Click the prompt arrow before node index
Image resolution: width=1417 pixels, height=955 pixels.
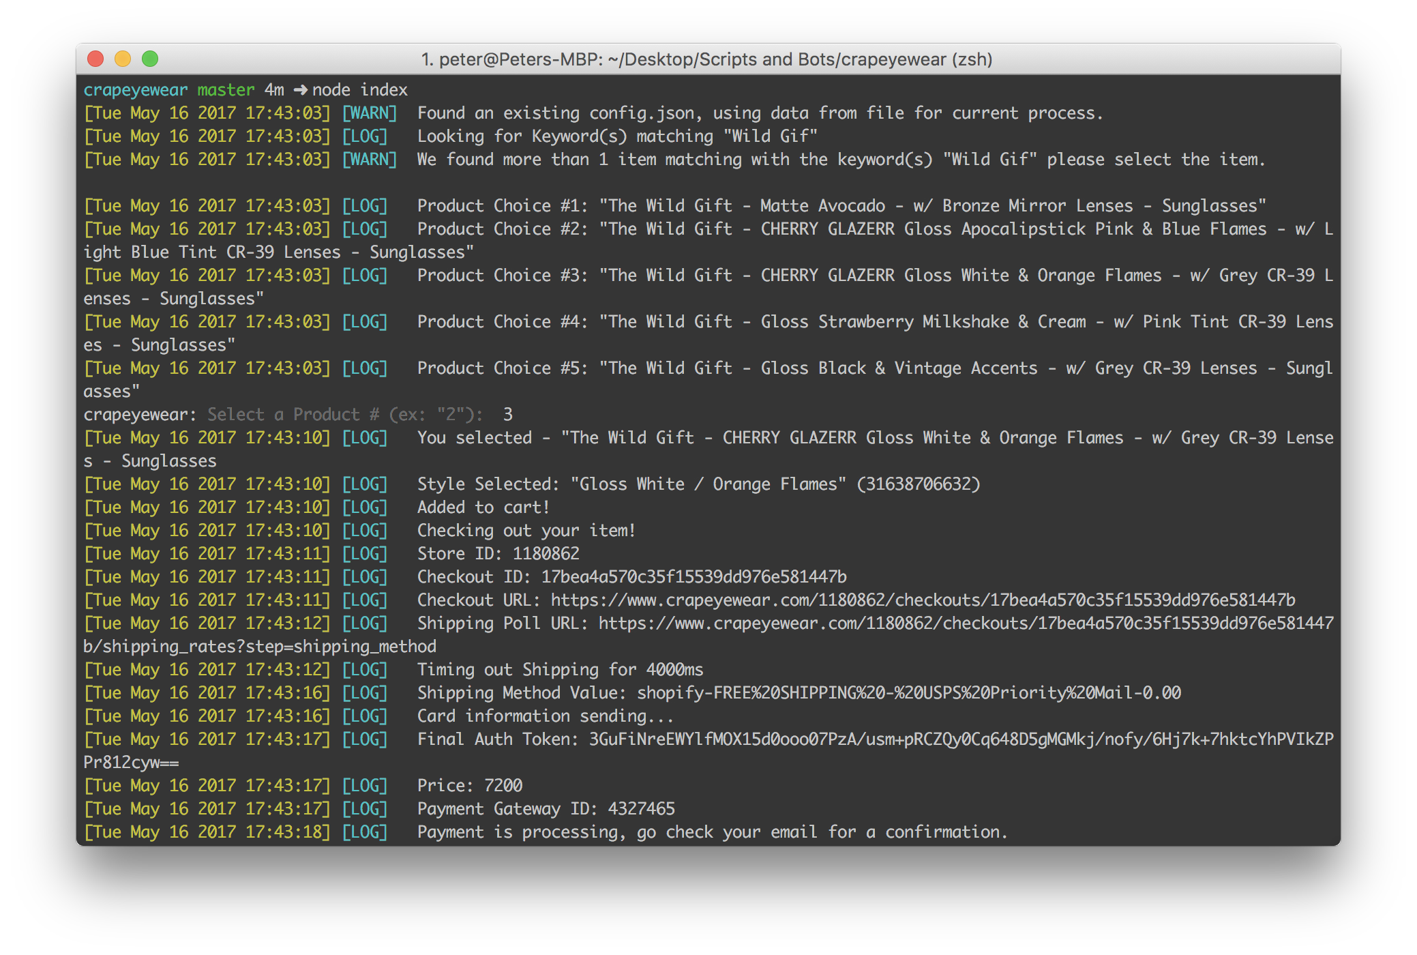300,90
